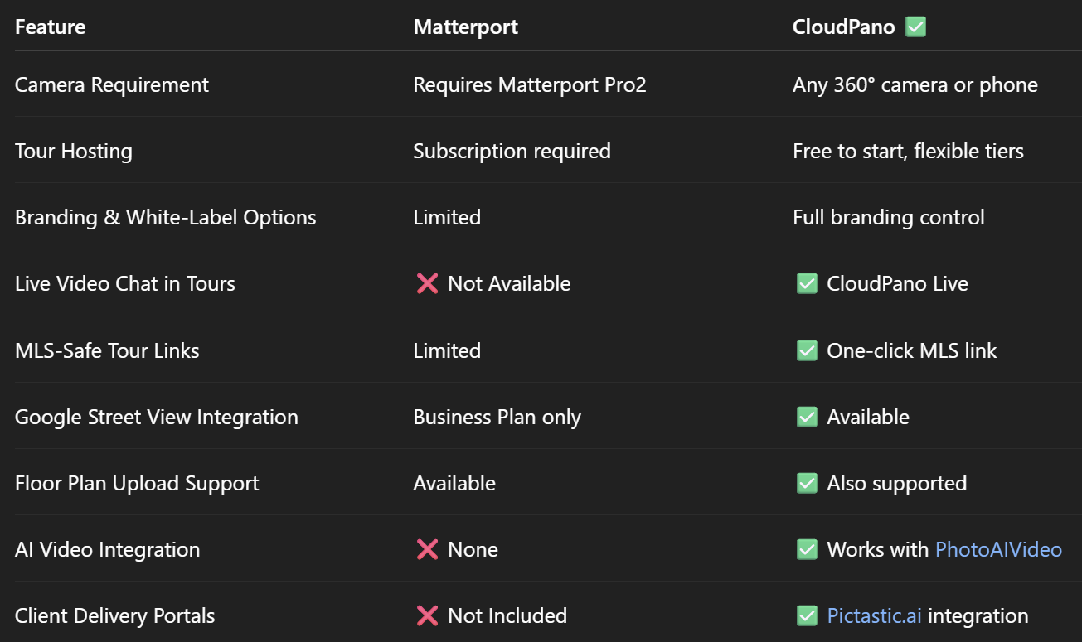Click green check before Also supported

click(x=807, y=483)
